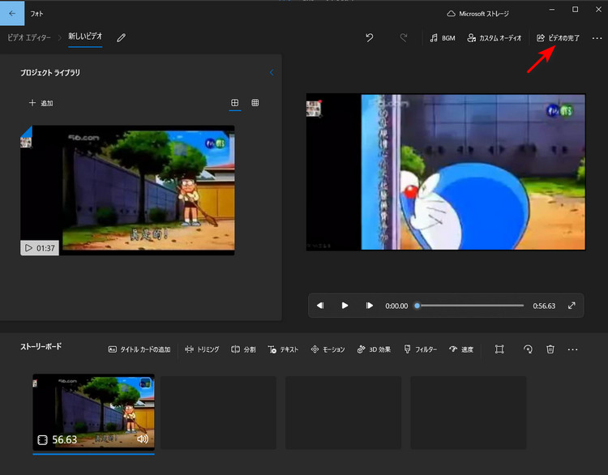
Task: Switch the library to small grid view
Action: (x=255, y=103)
